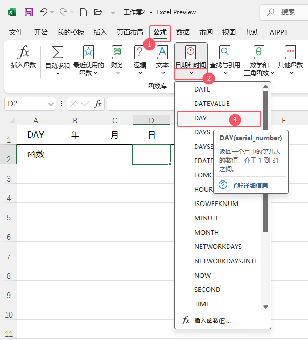Click the cancel X in formula bar
The height and width of the screenshot is (340, 308).
(73, 104)
